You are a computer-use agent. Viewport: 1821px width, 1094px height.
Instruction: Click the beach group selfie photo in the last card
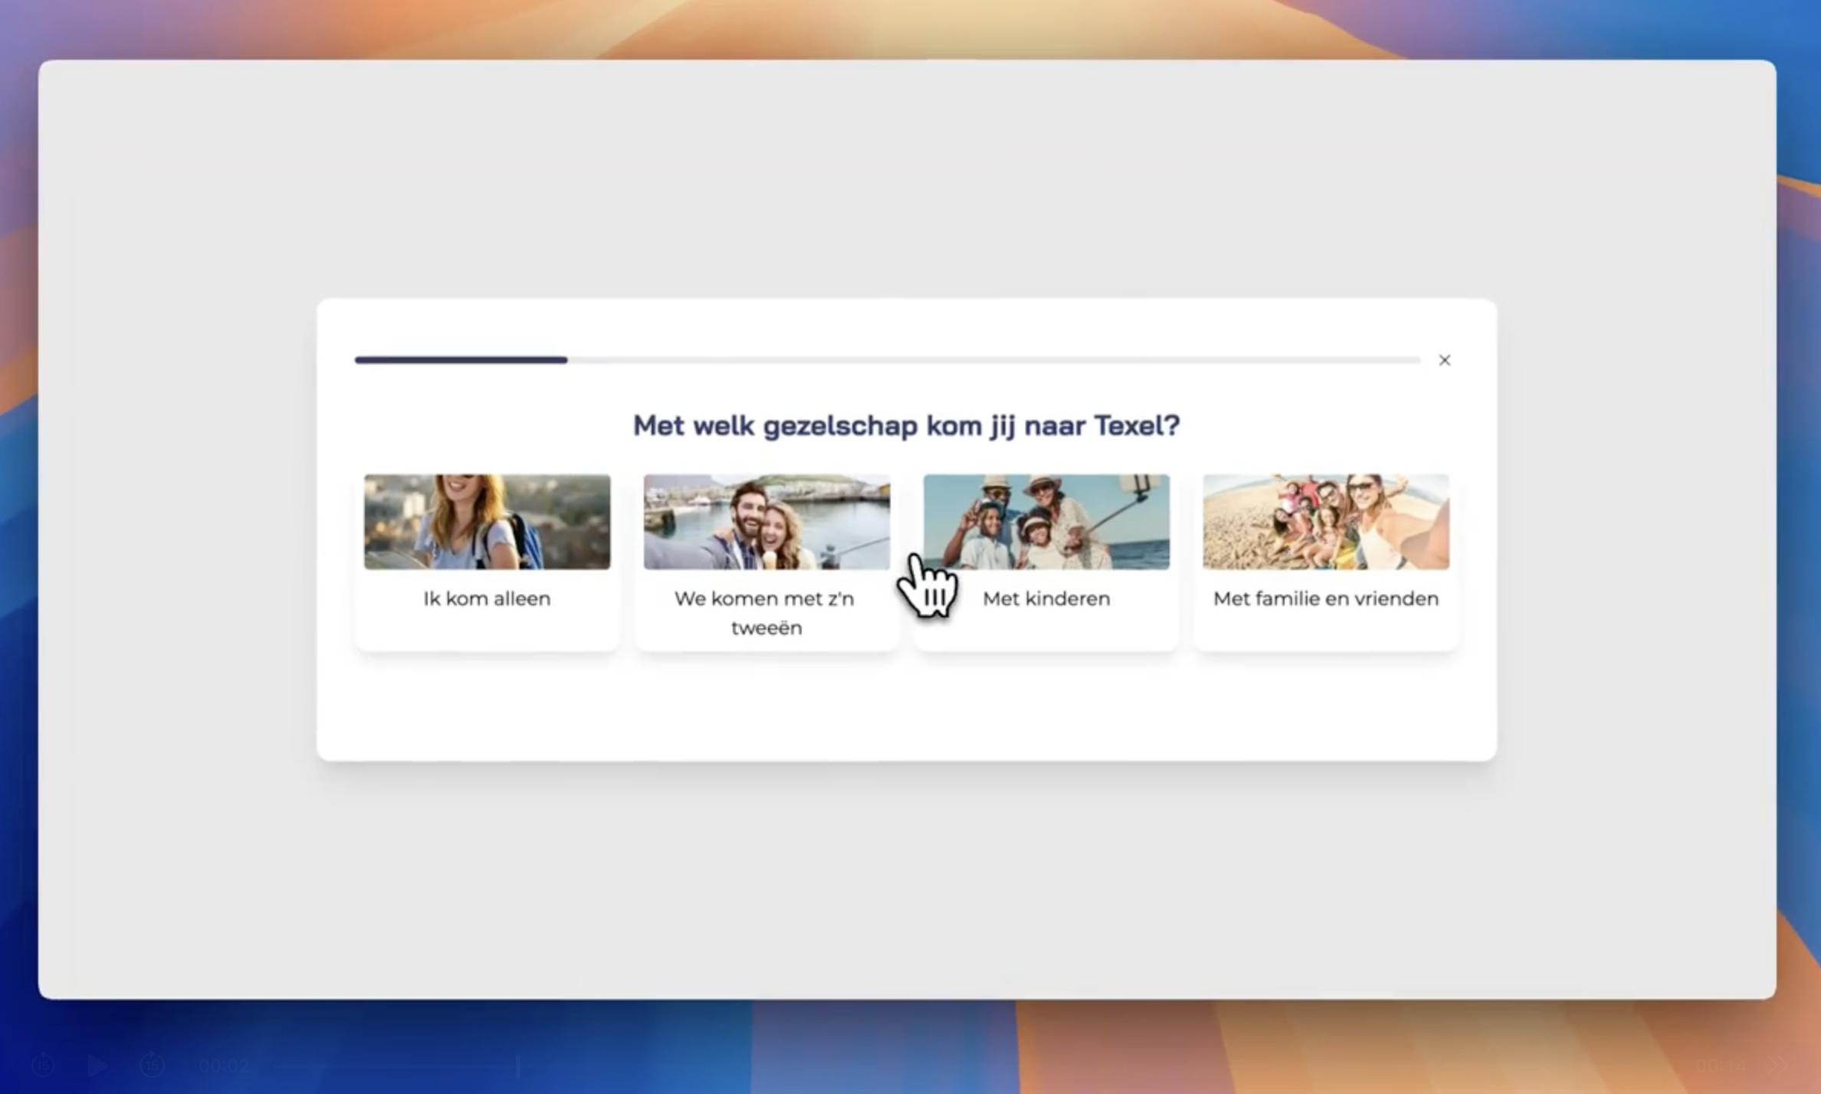(1325, 522)
